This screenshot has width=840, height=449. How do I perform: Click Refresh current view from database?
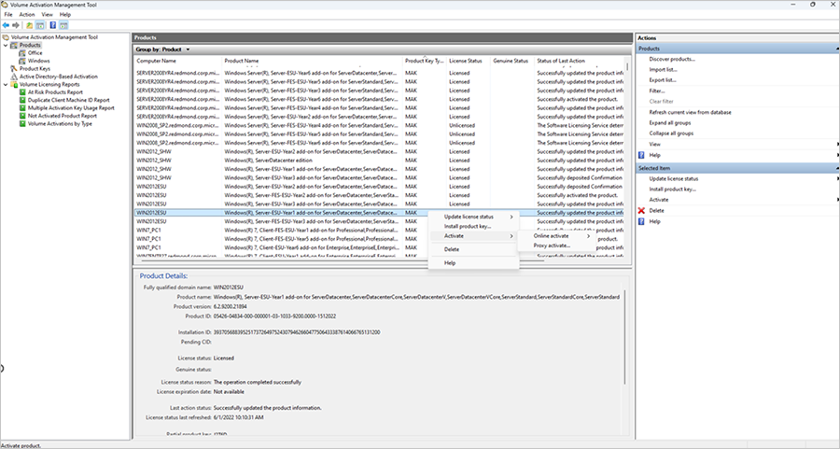[x=690, y=113]
